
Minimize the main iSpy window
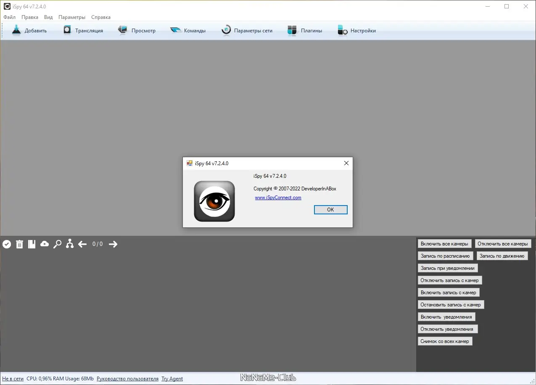(x=488, y=6)
